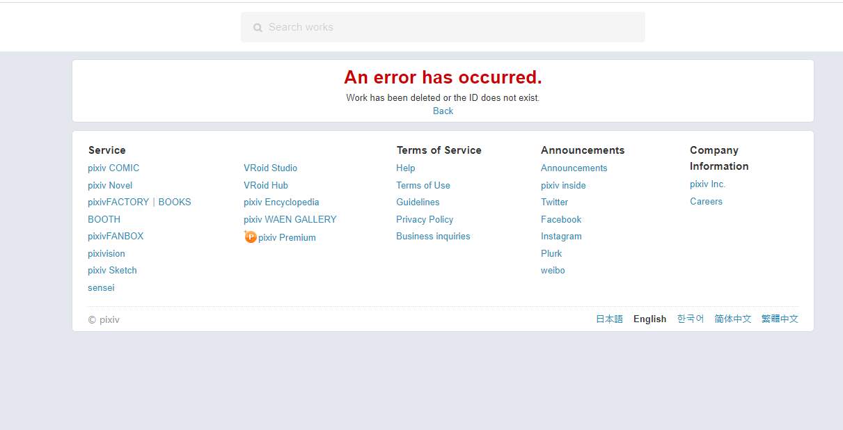Switch language to 日本語

[x=609, y=319]
